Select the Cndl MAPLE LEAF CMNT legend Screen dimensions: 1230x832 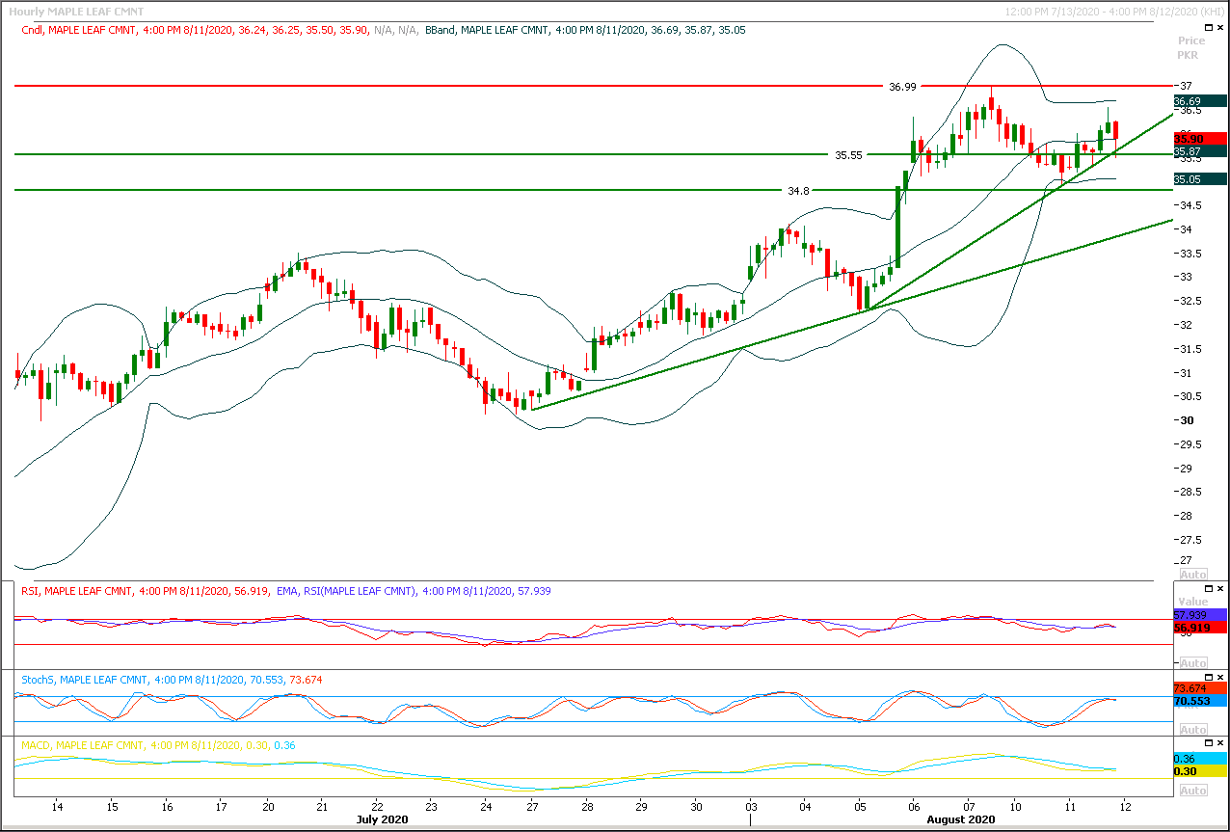pos(220,30)
